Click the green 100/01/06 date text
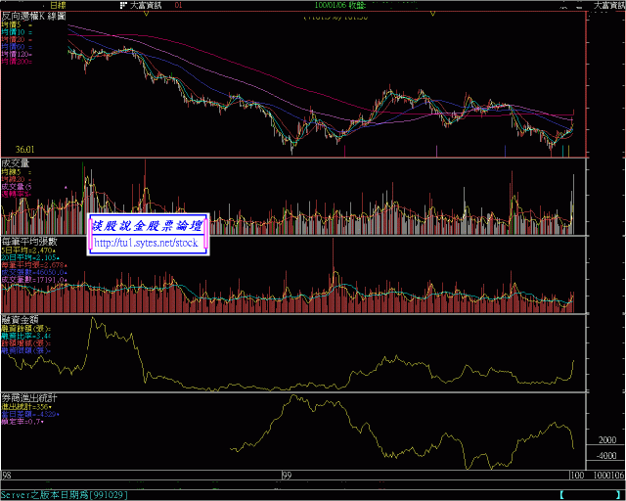Viewport: 626px width, 501px height. 331,5
